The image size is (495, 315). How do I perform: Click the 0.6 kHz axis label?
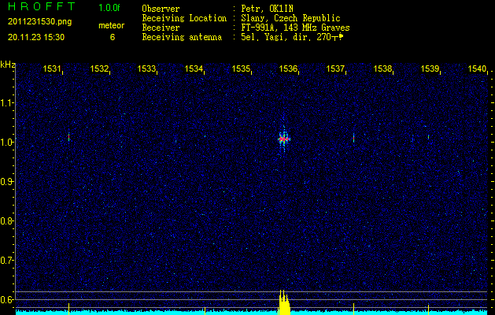tap(6, 299)
